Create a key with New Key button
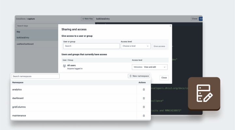This screenshot has width=235, height=130. (x=87, y=19)
